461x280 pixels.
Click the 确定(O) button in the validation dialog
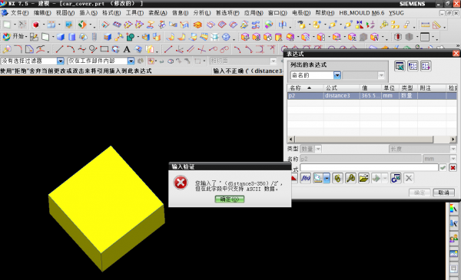230,199
